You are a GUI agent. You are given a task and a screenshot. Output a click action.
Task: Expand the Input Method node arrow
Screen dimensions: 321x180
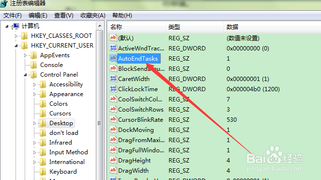point(34,152)
